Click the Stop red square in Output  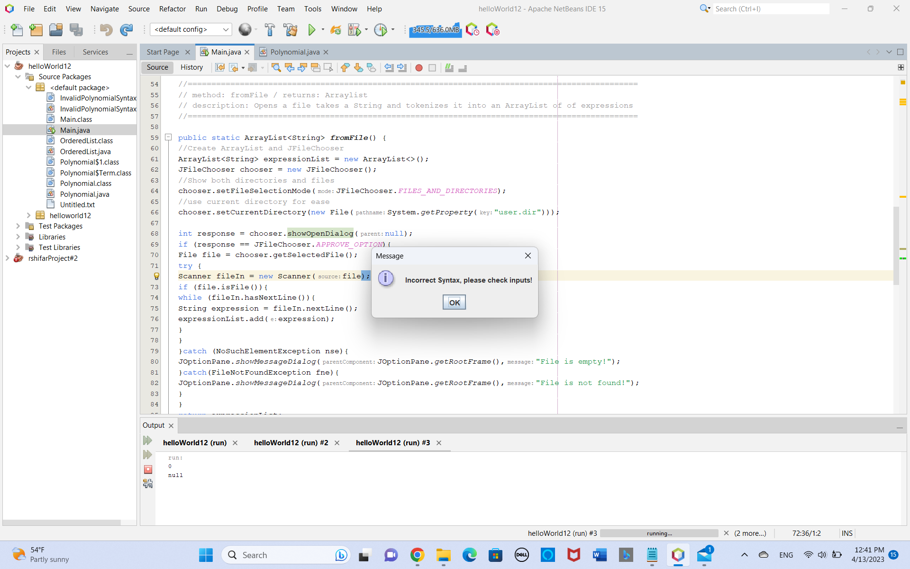(x=148, y=469)
